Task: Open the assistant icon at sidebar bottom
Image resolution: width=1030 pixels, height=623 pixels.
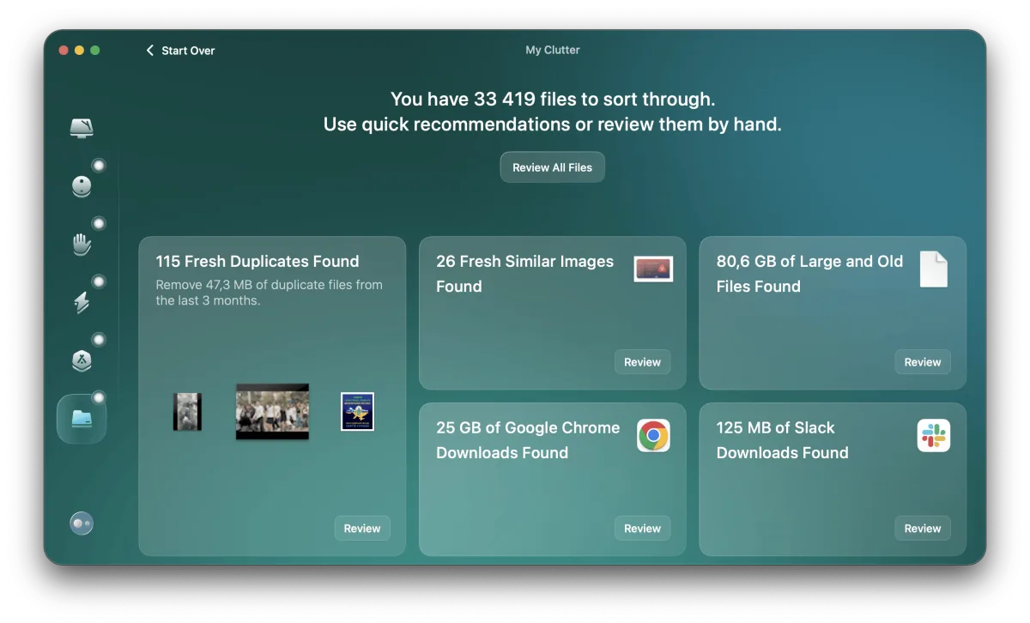Action: pos(82,523)
